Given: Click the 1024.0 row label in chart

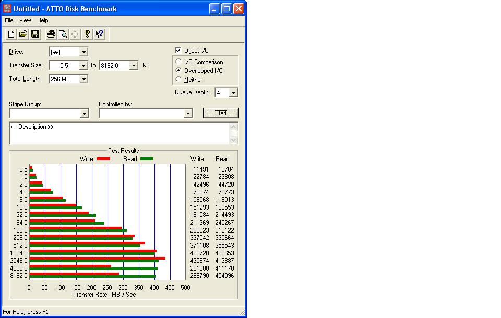Looking at the screenshot, I should [x=19, y=253].
